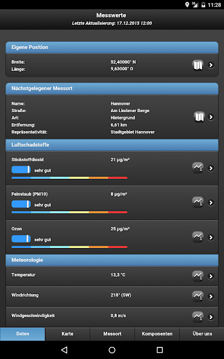This screenshot has width=224, height=359.
Task: Click color scale bar under Ozon
Action: coord(69,247)
